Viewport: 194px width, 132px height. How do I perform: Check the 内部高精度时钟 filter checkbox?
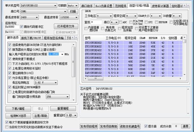click(x=86, y=29)
